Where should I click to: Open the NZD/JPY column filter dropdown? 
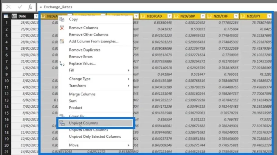[x=269, y=16]
